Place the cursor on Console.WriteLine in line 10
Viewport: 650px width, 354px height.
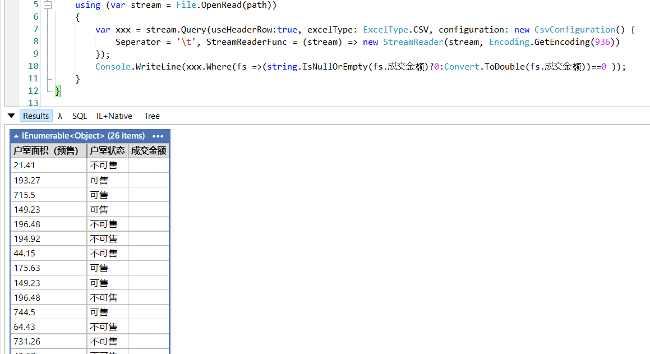tap(138, 67)
